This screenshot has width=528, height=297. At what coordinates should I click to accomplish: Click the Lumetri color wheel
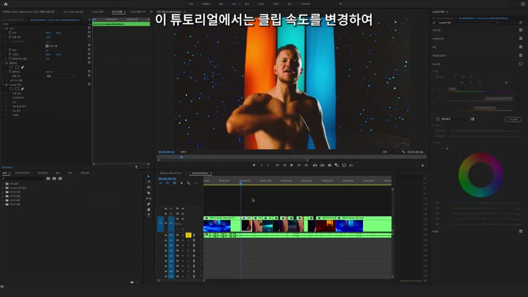[480, 175]
